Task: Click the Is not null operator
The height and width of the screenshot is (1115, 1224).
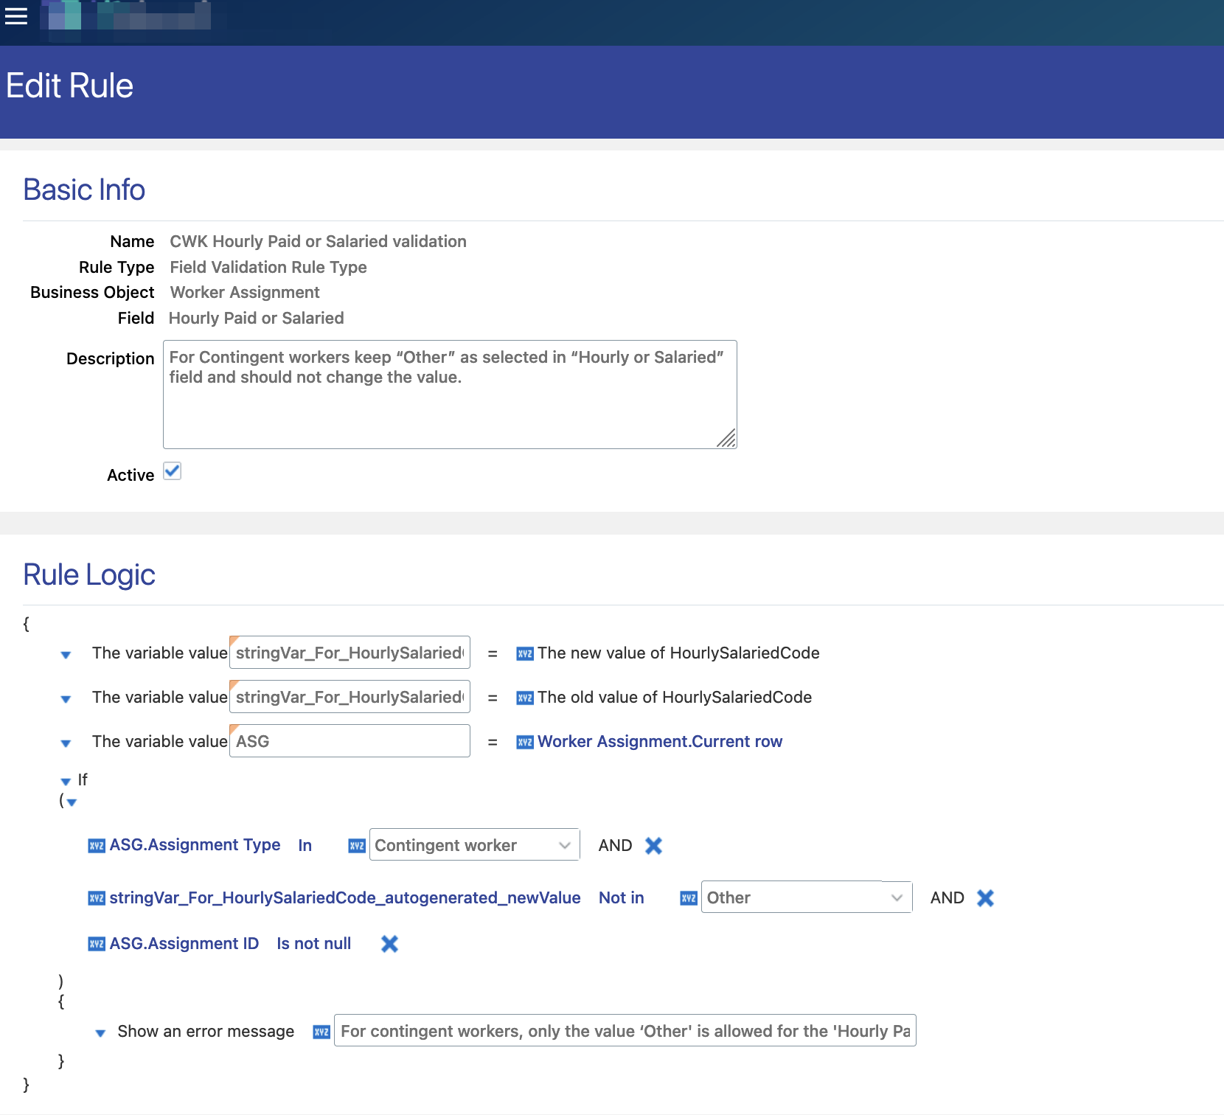Action: point(314,943)
